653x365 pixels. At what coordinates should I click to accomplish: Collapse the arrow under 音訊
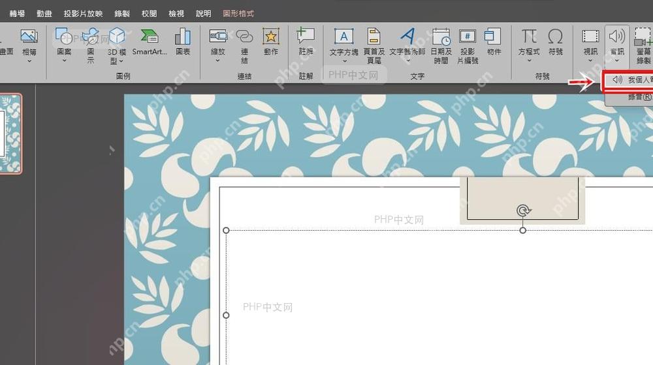[x=617, y=61]
